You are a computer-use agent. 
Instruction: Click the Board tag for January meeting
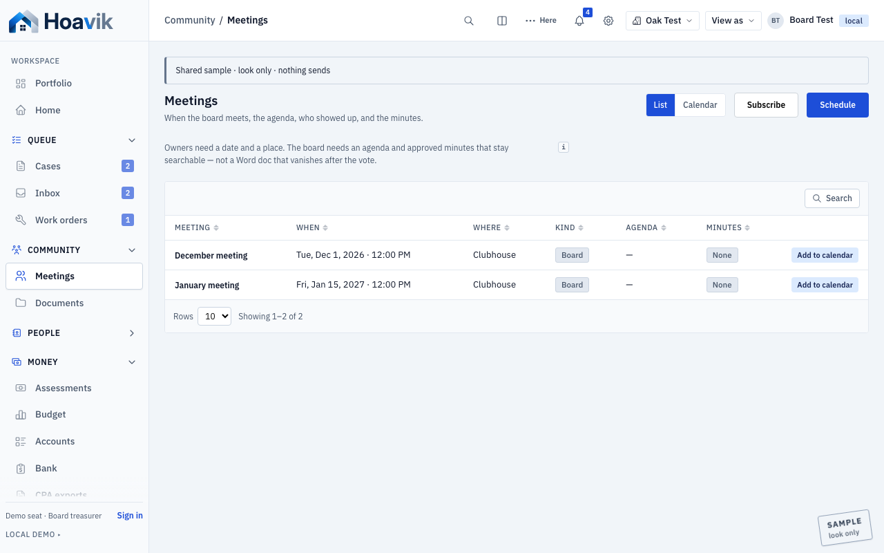pos(572,285)
